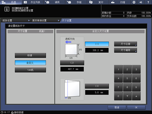
Task: Click the 纸盒1 tray label
Action: [42, 31]
